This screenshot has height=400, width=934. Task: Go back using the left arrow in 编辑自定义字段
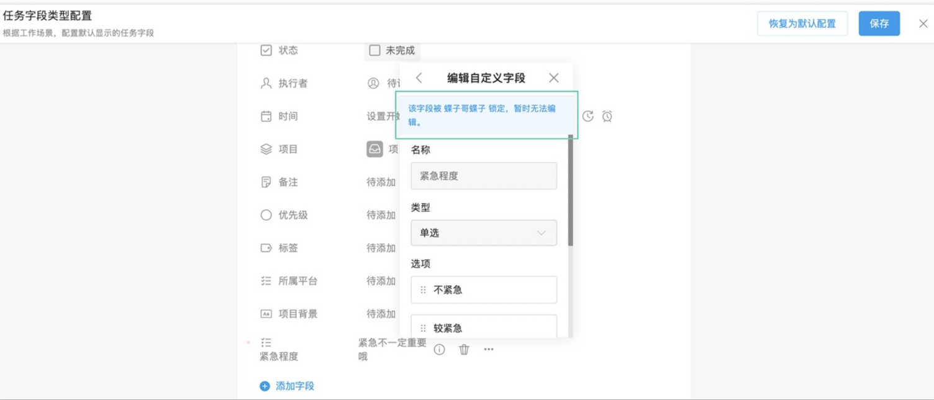[x=419, y=78]
